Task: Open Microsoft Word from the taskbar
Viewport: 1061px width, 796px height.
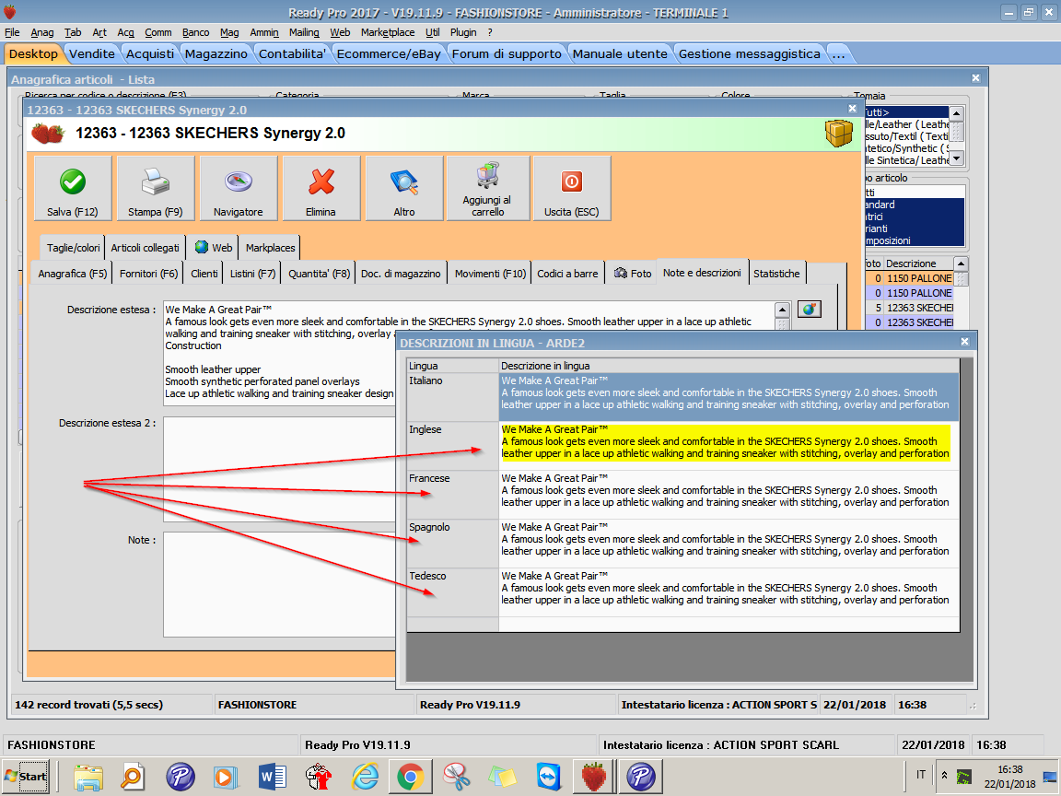Action: point(273,777)
